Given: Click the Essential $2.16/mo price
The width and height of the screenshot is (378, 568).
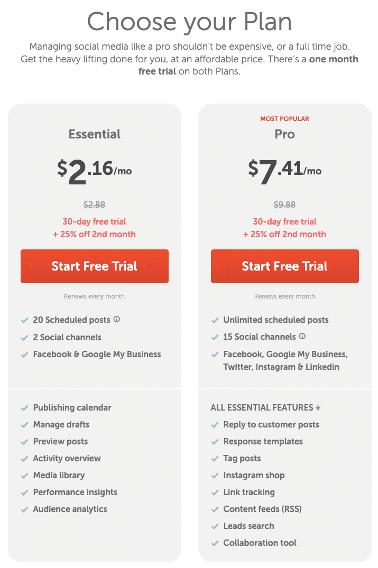Looking at the screenshot, I should tap(95, 172).
